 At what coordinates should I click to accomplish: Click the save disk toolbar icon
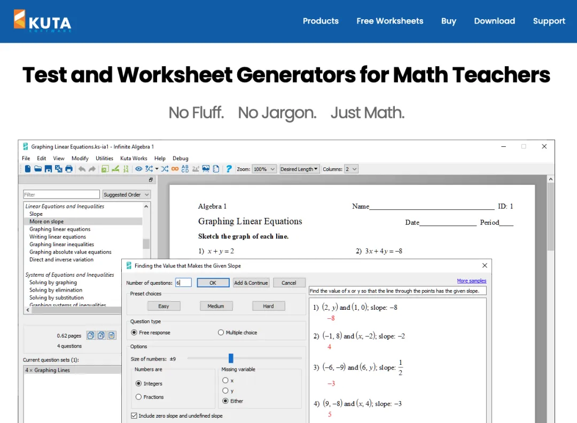point(48,169)
